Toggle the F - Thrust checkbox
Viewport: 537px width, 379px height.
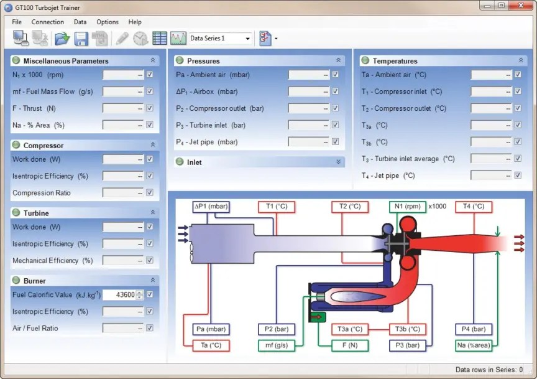coord(150,108)
